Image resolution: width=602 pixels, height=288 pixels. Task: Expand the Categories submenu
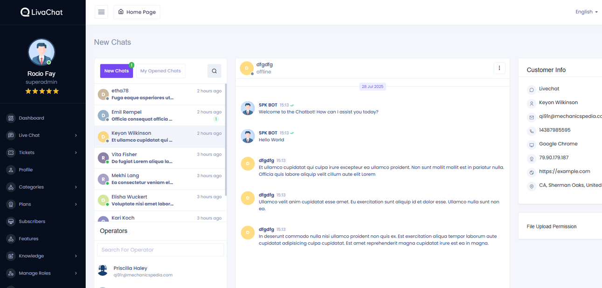click(76, 187)
